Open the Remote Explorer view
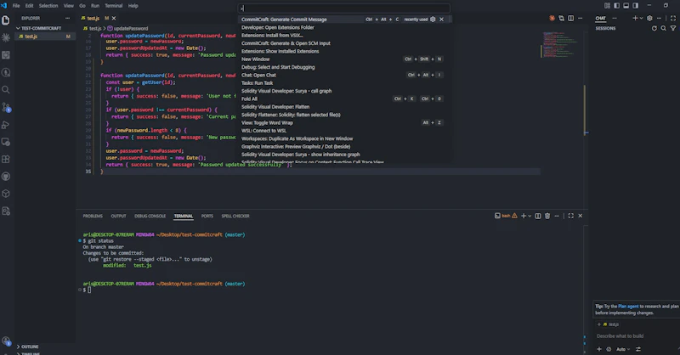The width and height of the screenshot is (680, 355). click(6, 142)
